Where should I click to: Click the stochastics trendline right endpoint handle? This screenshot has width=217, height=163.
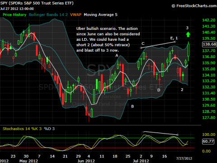178,134
